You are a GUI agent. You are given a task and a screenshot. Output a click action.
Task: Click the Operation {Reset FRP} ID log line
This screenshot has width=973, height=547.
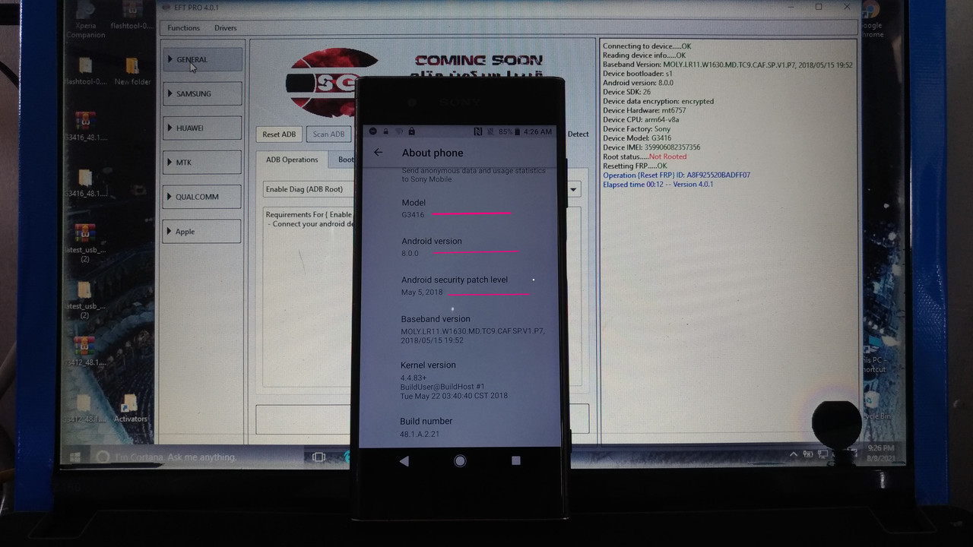pos(677,175)
